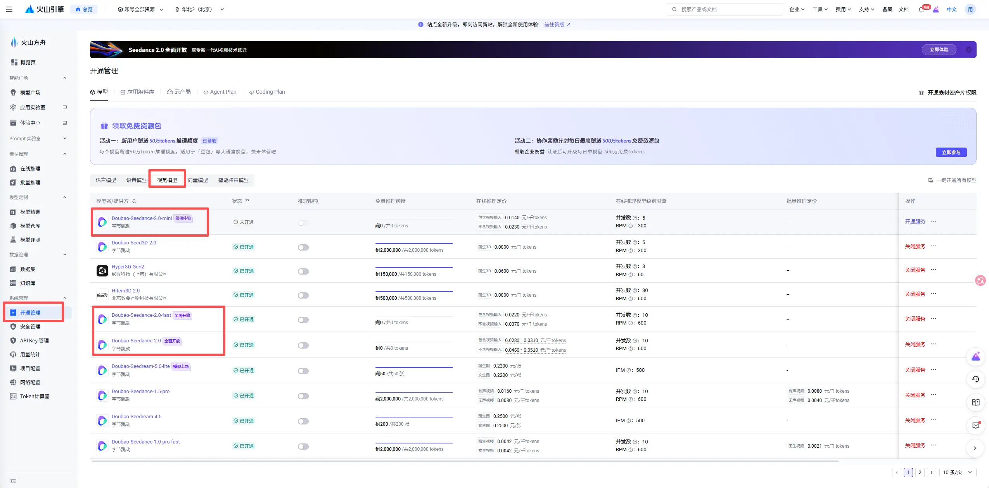Click the Hyper3D-Gen2 model logo

click(x=102, y=271)
